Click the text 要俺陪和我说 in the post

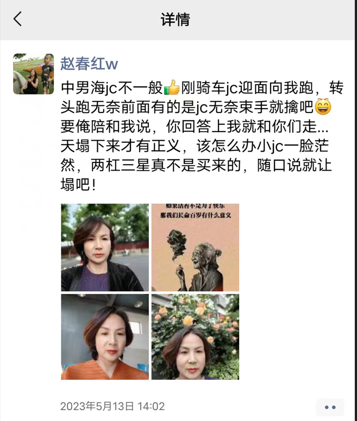(105, 127)
